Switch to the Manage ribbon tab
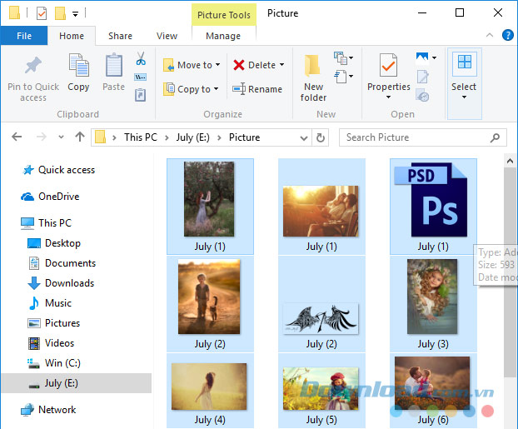 tap(223, 36)
